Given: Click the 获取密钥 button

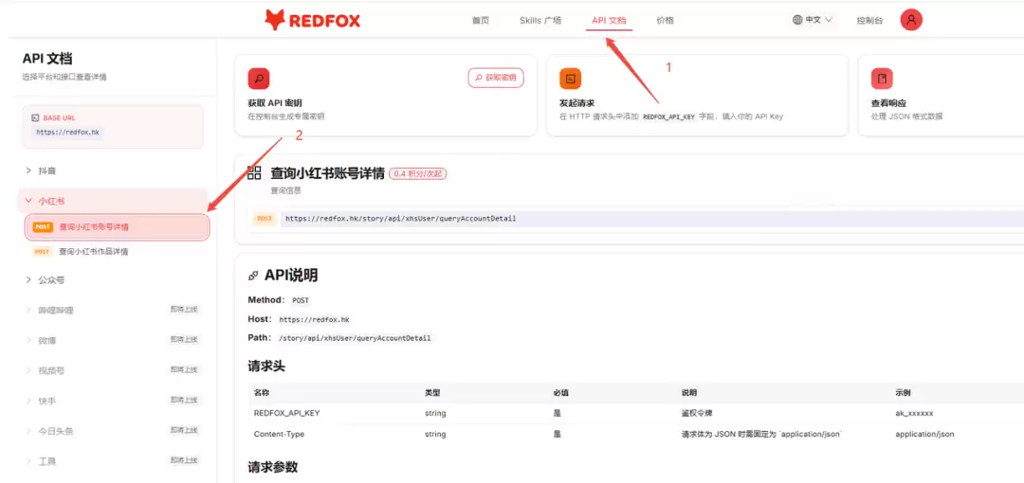Looking at the screenshot, I should click(x=496, y=78).
